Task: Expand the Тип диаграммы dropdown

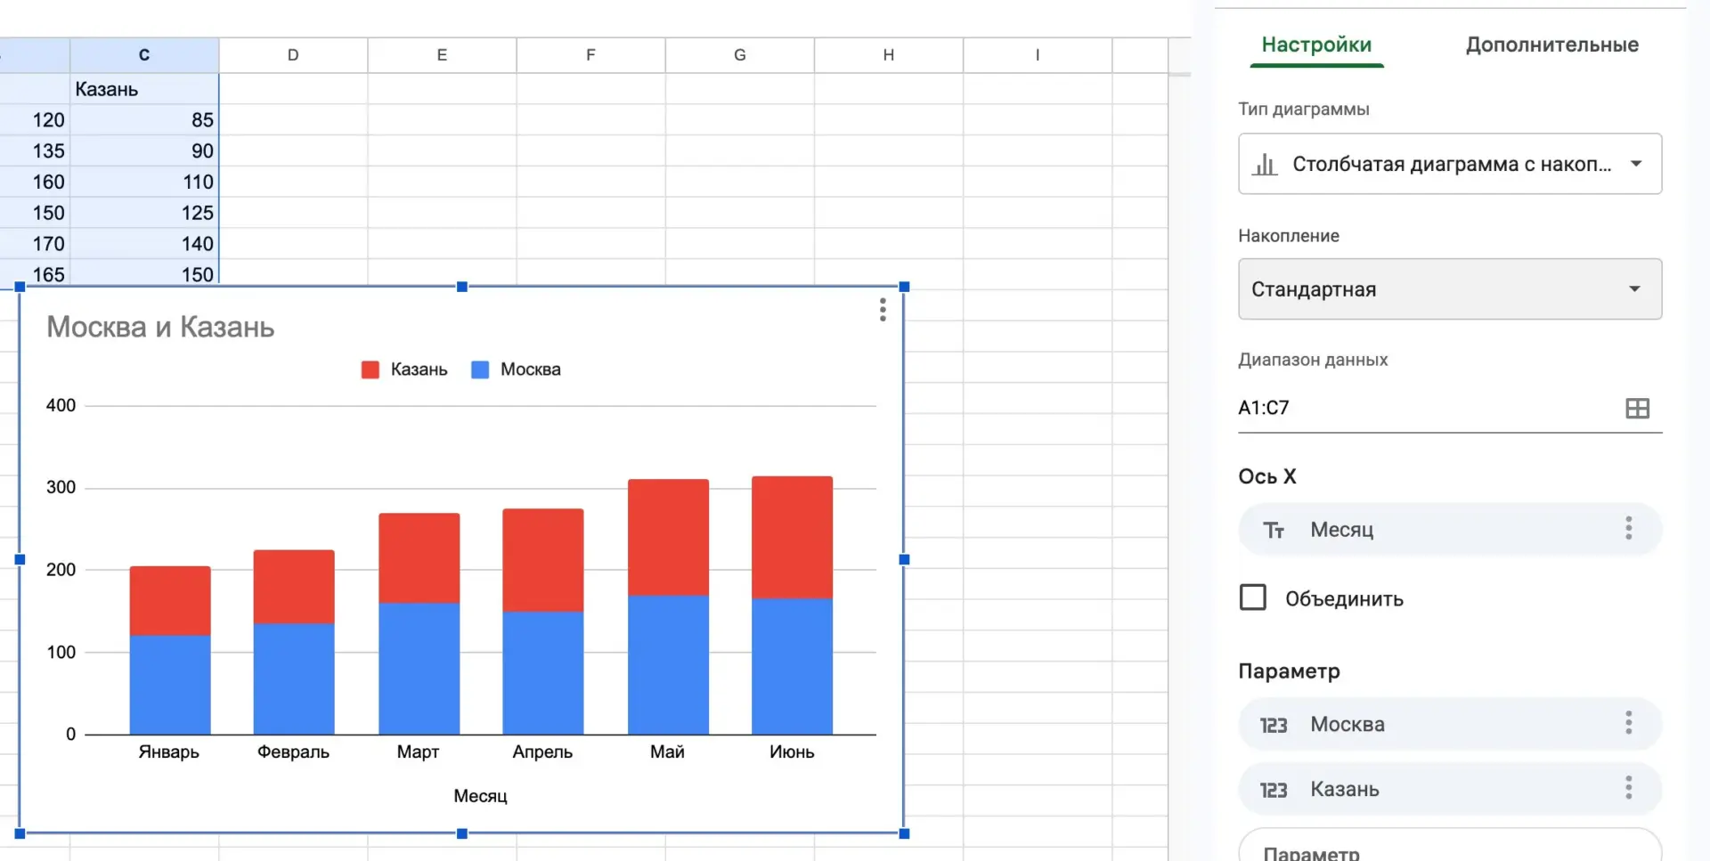Action: pyautogui.click(x=1450, y=164)
